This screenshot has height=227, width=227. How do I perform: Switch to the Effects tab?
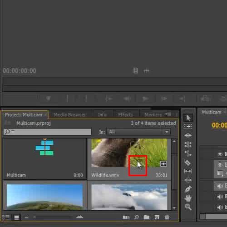point(125,115)
